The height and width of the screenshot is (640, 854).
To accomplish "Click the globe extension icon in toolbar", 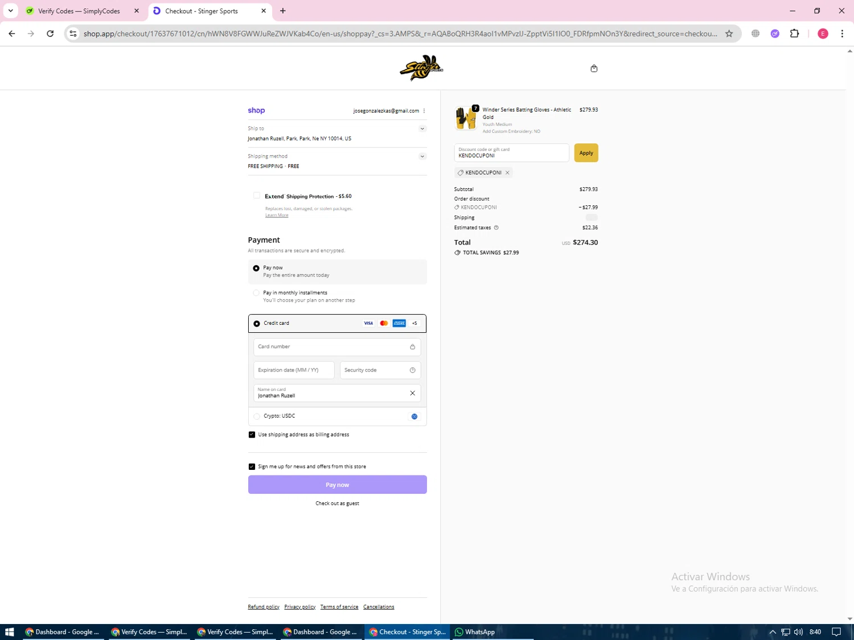I will tap(756, 34).
